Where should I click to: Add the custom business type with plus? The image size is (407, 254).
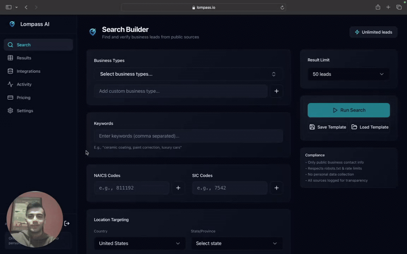277,91
